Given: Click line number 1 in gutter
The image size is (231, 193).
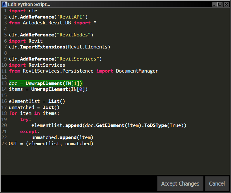Looking at the screenshot, I should point(5,11).
